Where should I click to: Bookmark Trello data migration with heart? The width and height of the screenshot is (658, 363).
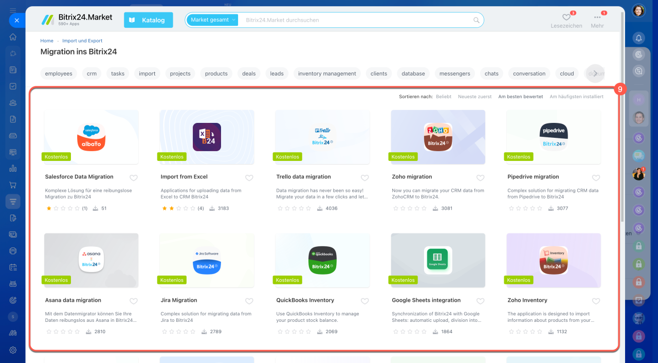365,178
